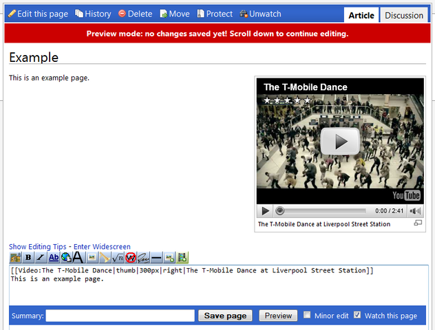Image resolution: width=435 pixels, height=330 pixels.
Task: Switch to Article tab
Action: [x=361, y=15]
